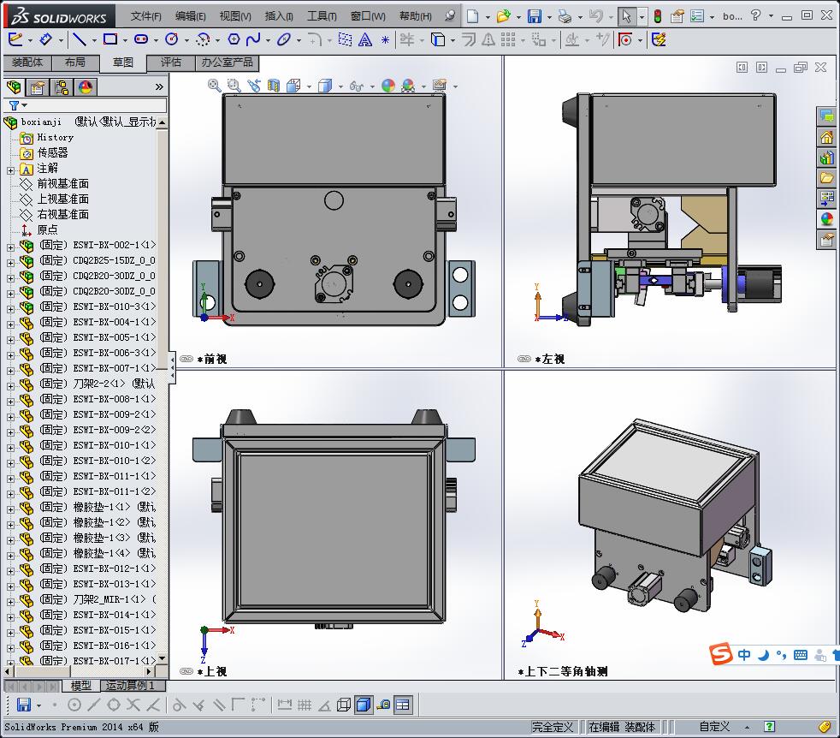
Task: Expand the 刀架2-2 component node
Action: point(10,385)
